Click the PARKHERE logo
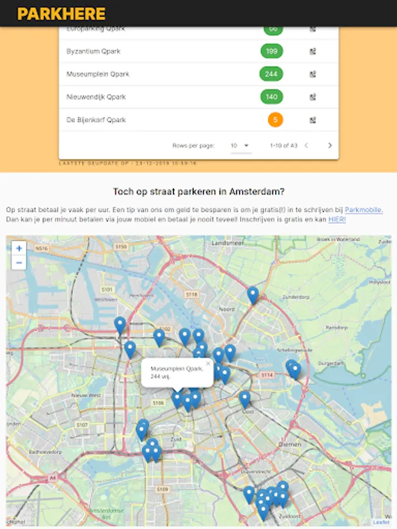397x529 pixels. [61, 14]
